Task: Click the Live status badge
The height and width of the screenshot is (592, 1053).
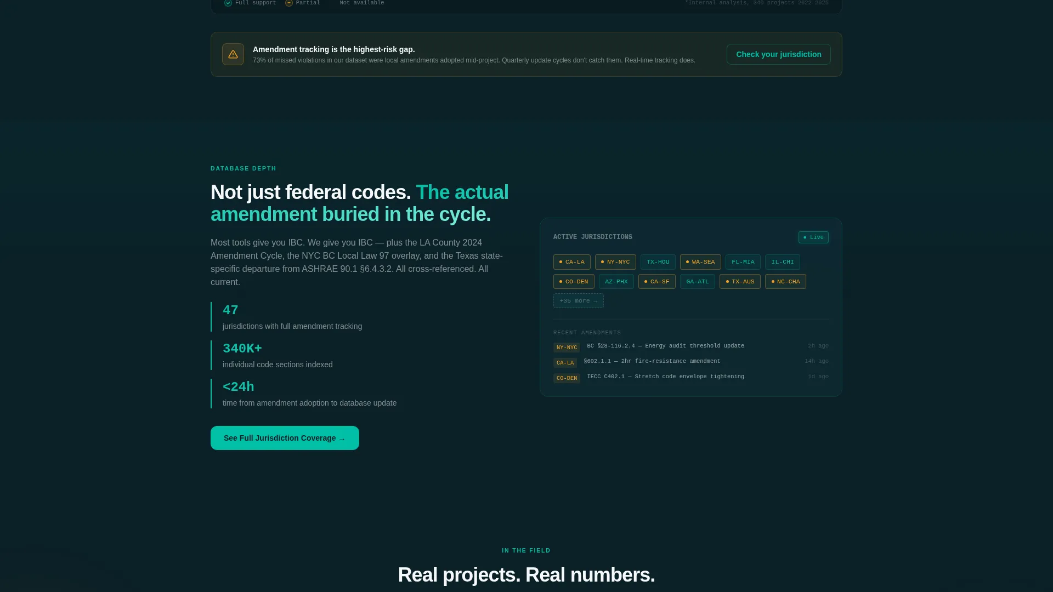Action: pos(813,237)
